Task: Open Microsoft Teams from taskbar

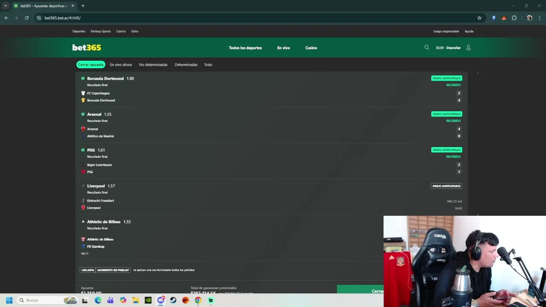Action: coord(110,300)
